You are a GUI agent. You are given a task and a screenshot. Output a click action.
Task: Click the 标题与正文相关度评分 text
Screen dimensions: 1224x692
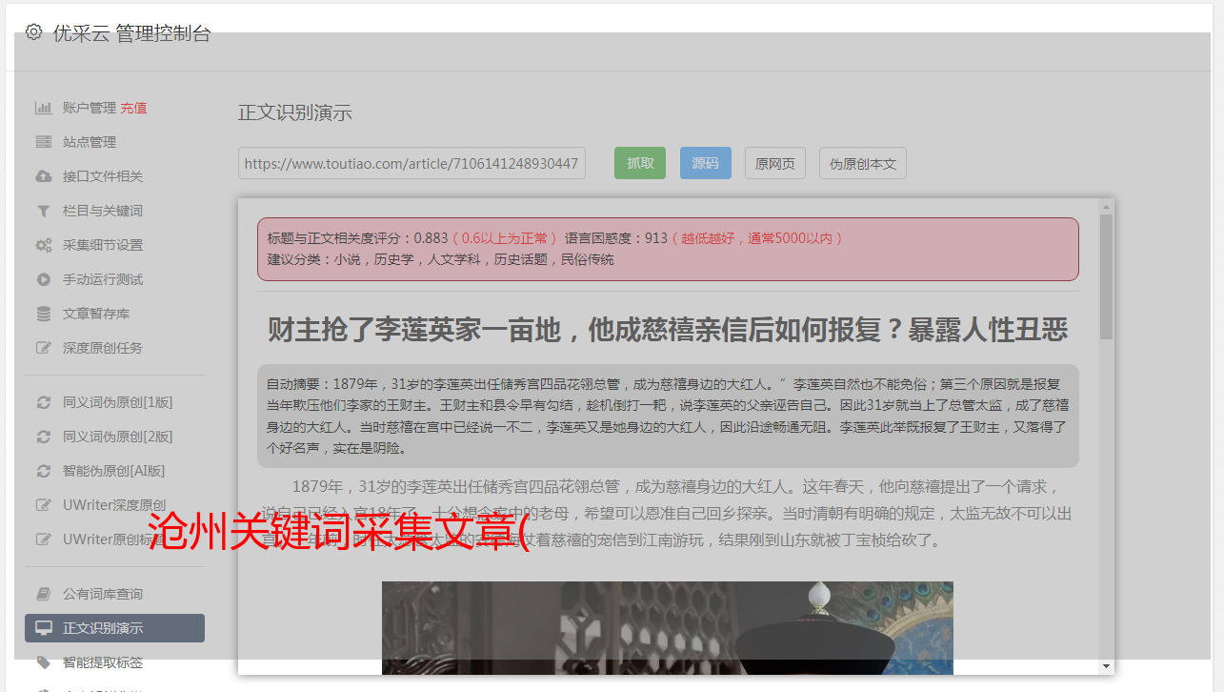(357, 238)
